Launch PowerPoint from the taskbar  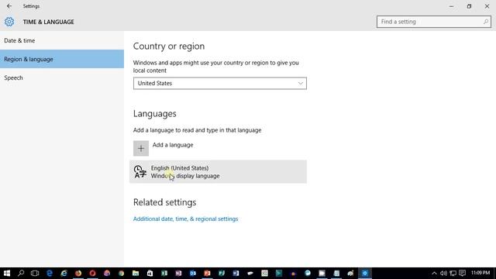[x=207, y=273]
